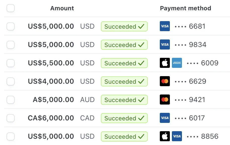Click the Apple Pay icon for card 8856

tap(165, 136)
